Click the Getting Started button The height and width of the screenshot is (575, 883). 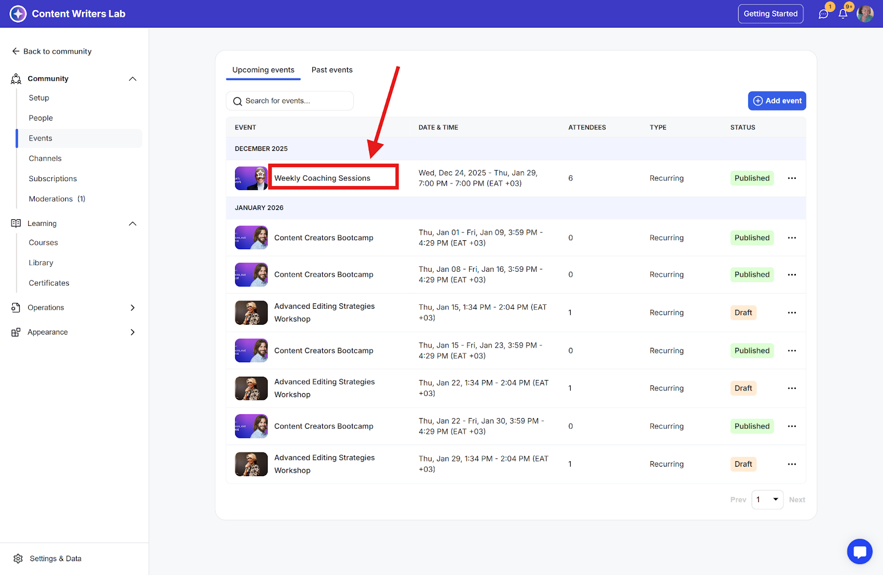(x=770, y=14)
